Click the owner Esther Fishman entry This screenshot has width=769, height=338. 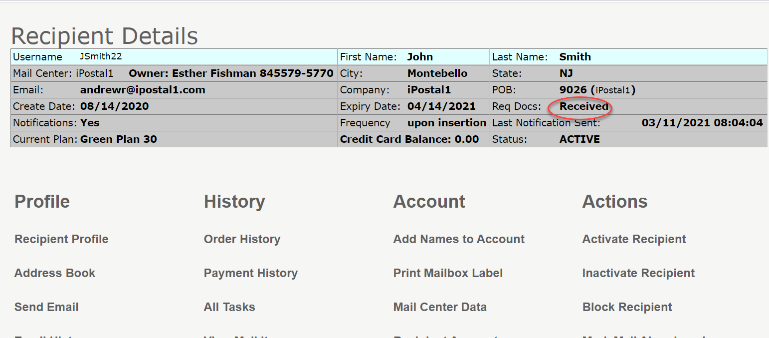click(230, 73)
